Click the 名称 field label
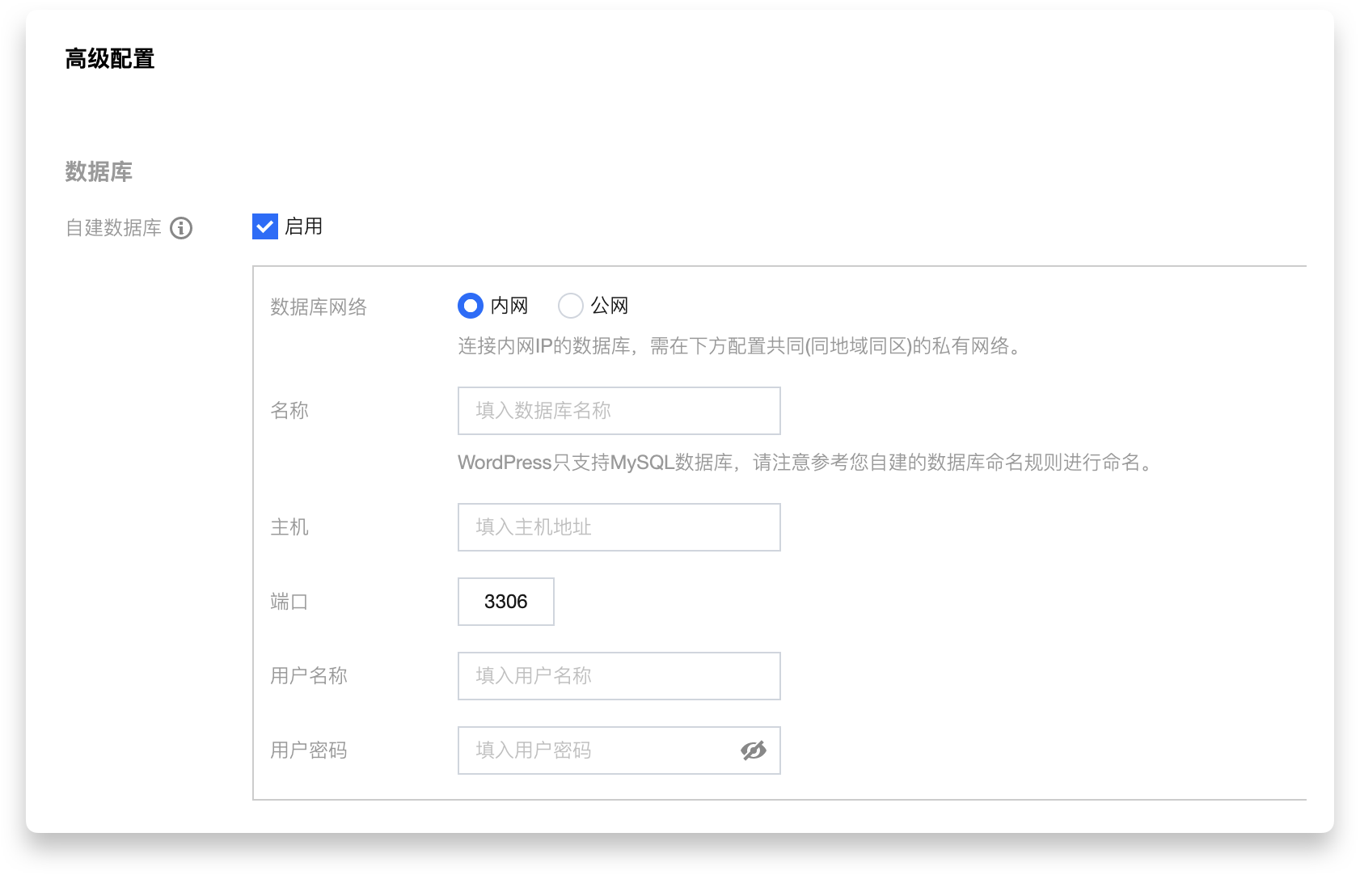 (x=289, y=411)
